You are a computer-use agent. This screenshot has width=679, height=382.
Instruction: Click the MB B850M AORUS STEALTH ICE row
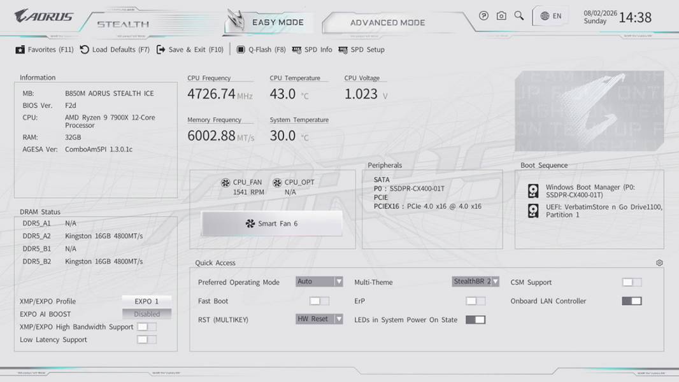(89, 94)
